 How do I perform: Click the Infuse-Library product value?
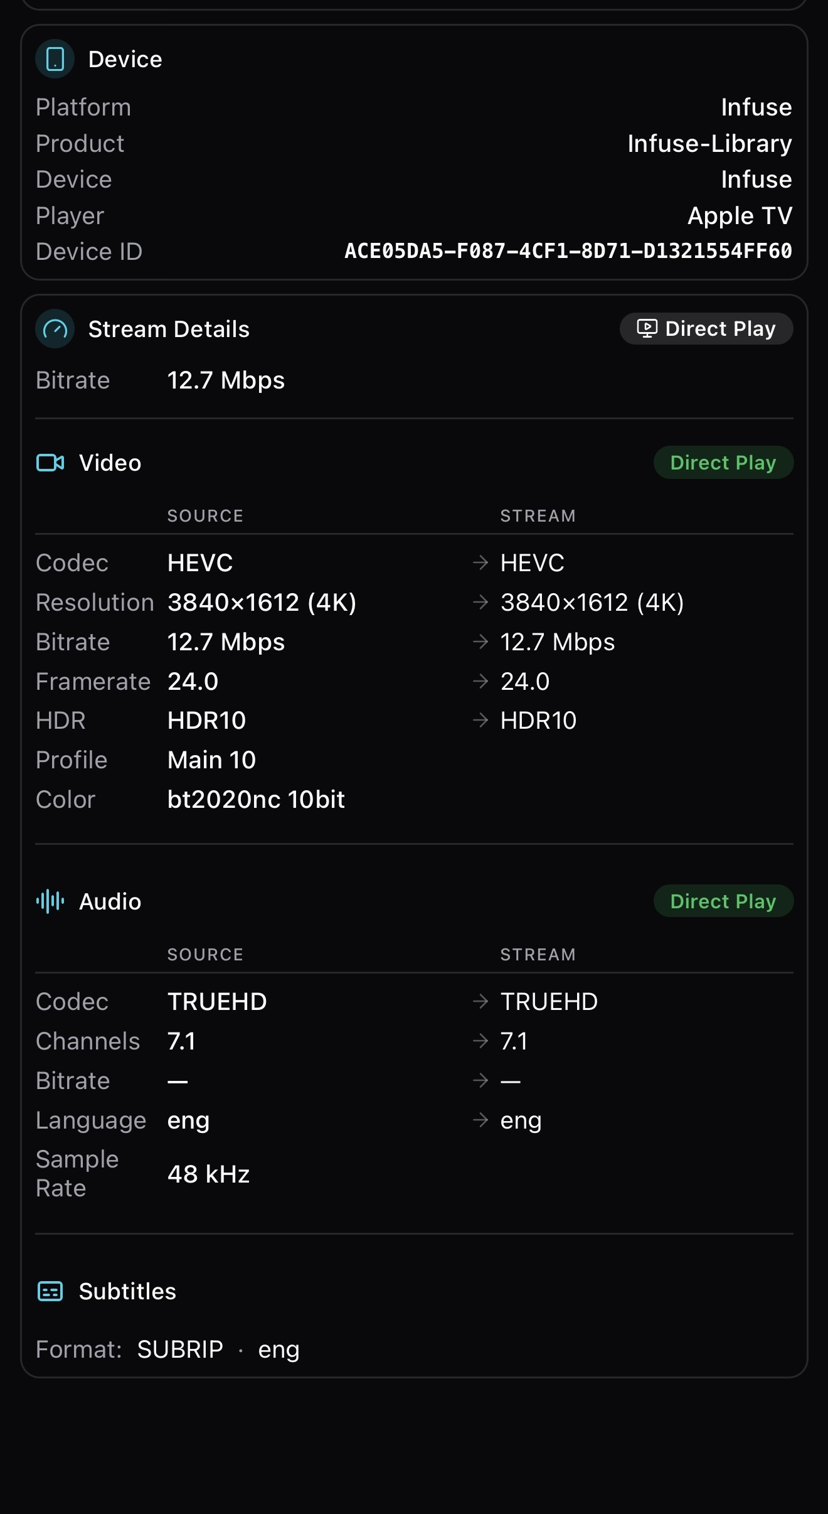(709, 143)
